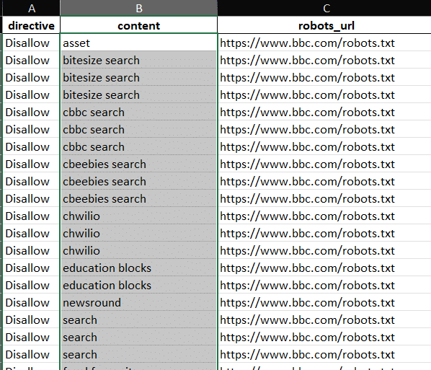This screenshot has height=370, width=431.
Task: Select the 'newsround' cell
Action: [x=139, y=303]
